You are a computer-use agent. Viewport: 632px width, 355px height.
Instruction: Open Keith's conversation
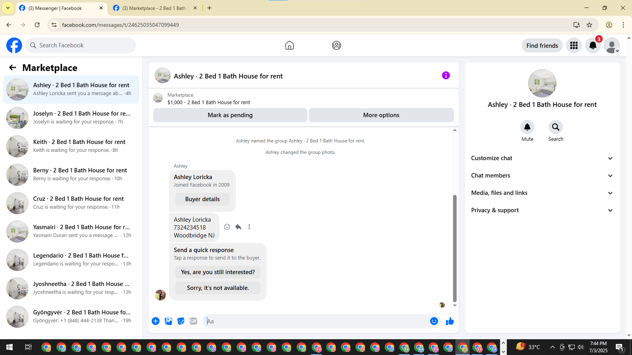(71, 146)
